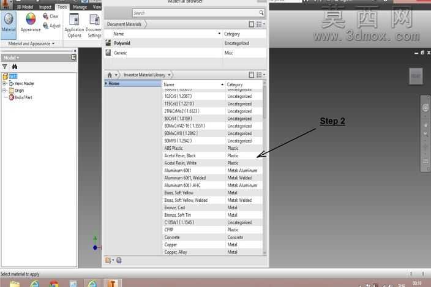
Task: Open the Material tool in ribbon
Action: [9, 24]
